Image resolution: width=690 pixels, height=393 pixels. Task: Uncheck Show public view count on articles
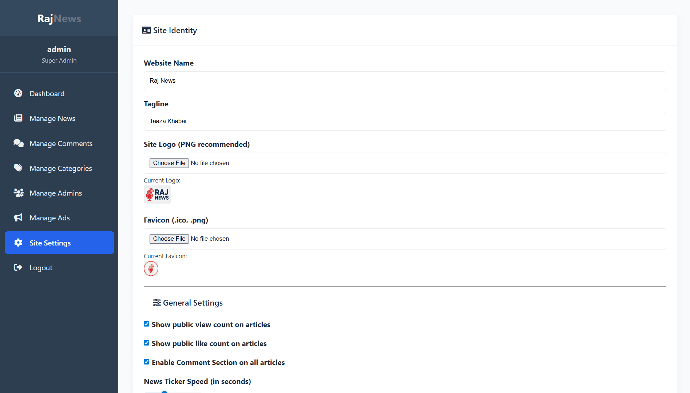pos(147,324)
